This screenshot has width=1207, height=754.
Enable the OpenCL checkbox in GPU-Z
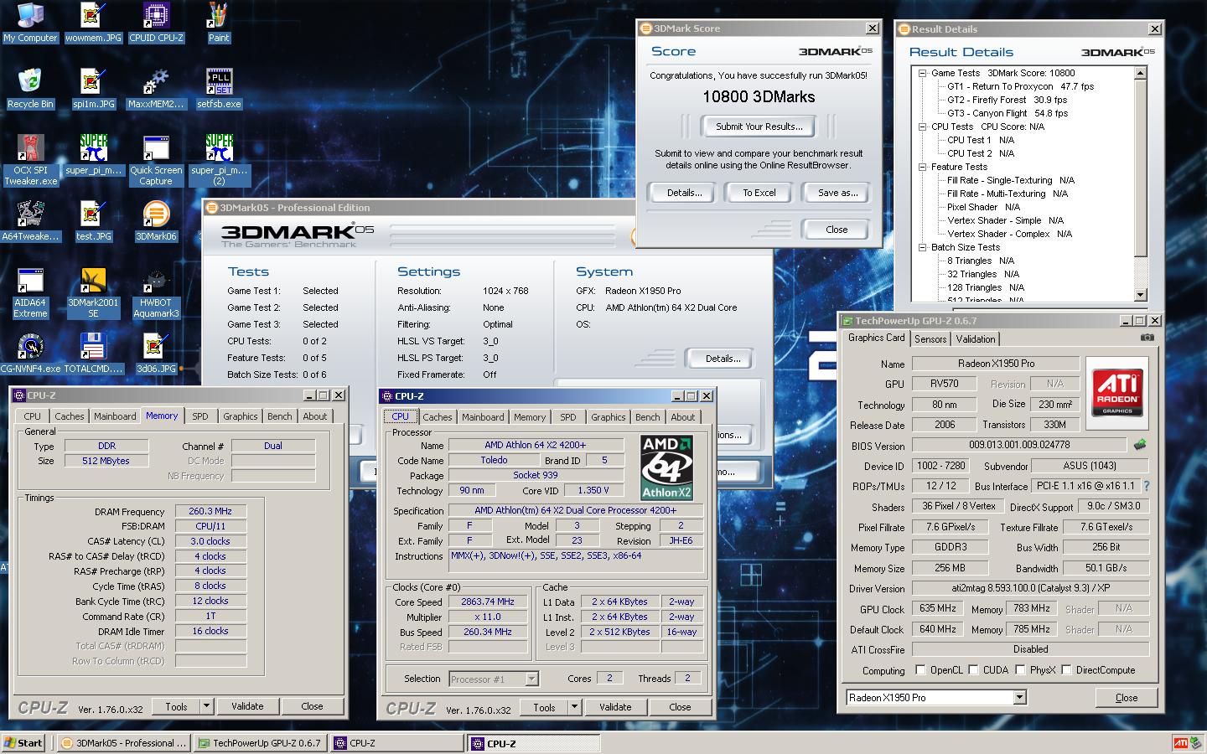(x=920, y=669)
